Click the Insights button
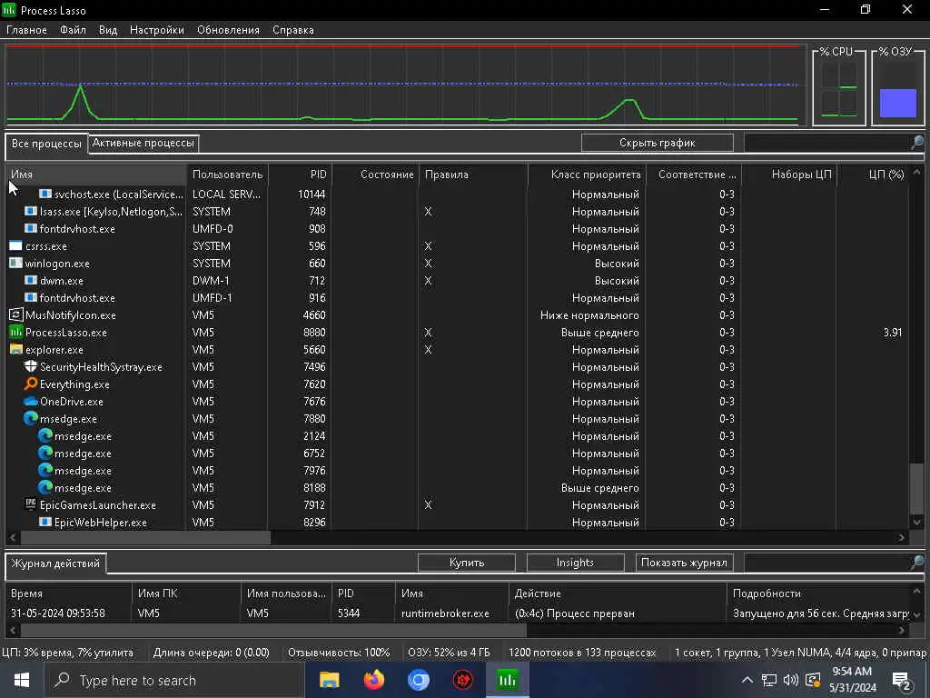Screen dimensions: 930x698 pyautogui.click(x=575, y=562)
